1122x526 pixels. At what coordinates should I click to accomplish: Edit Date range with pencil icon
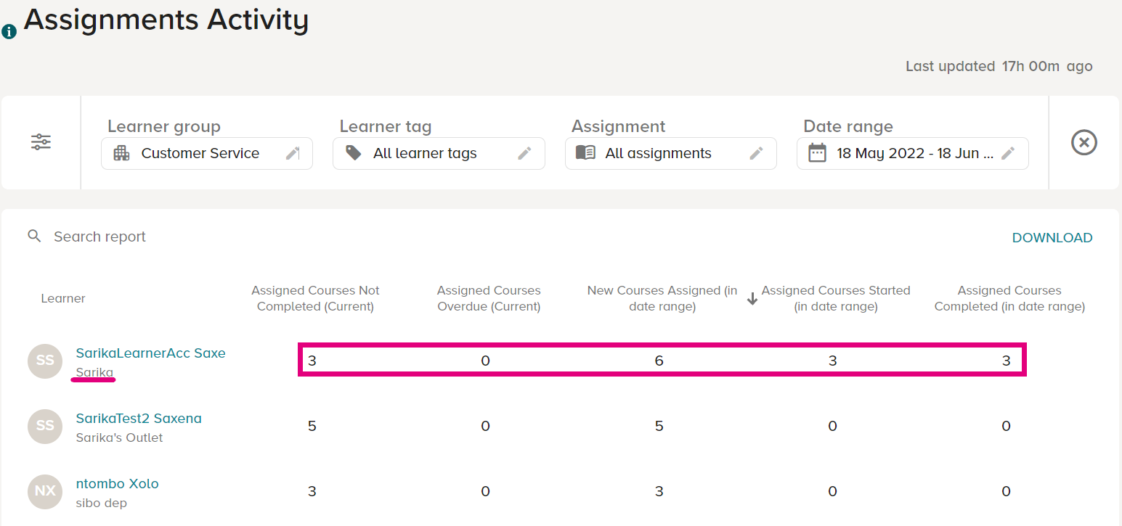(1008, 153)
